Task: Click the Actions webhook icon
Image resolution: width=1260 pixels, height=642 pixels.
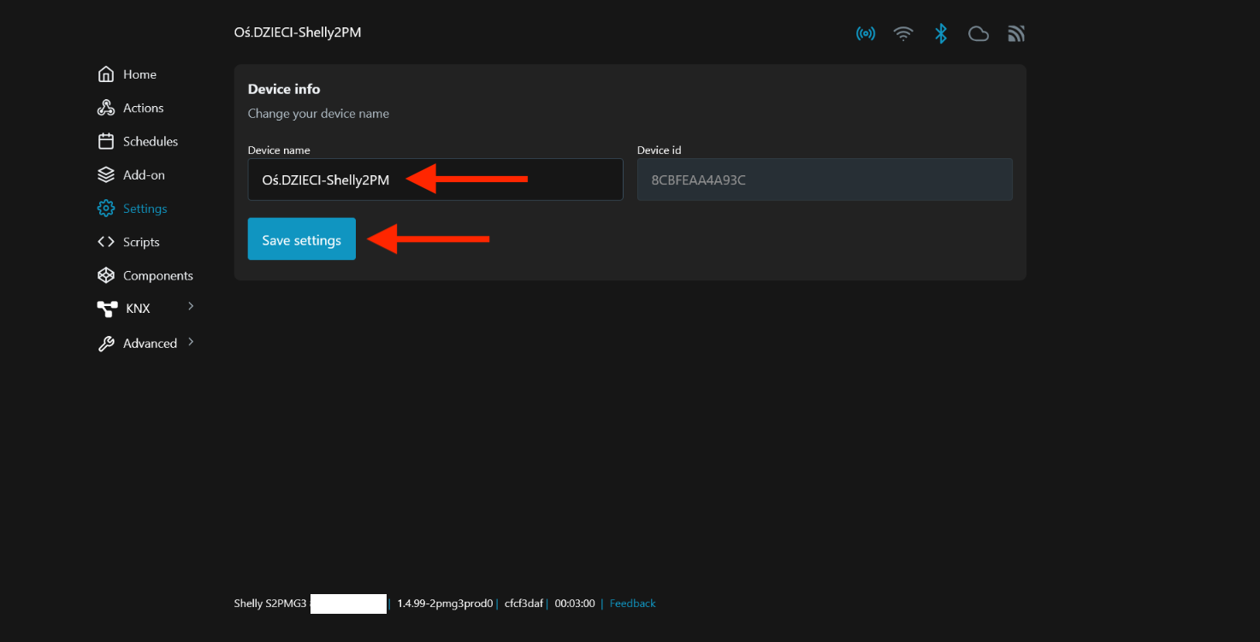Action: pyautogui.click(x=106, y=108)
